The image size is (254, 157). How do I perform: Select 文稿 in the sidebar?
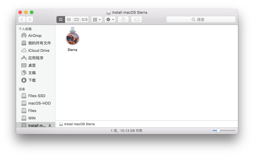coord(36,73)
